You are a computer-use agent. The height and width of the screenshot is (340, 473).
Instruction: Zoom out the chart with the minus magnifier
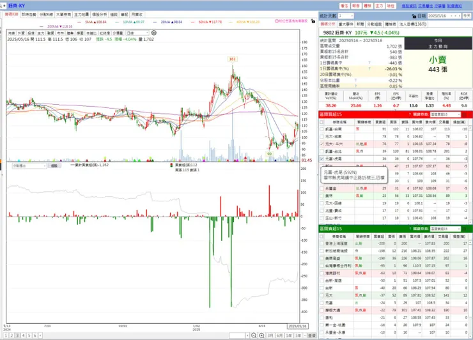click(254, 336)
